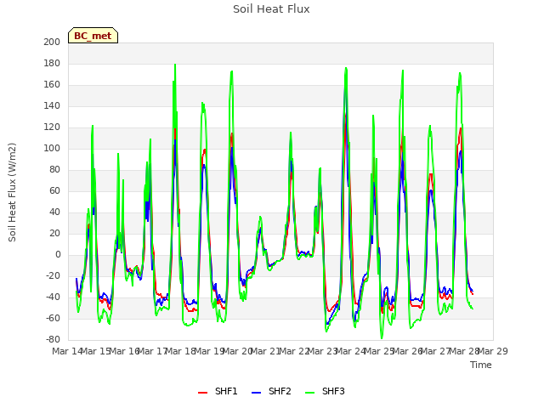Click the BC_met annotation label
This screenshot has height=408, width=544.
93,36
